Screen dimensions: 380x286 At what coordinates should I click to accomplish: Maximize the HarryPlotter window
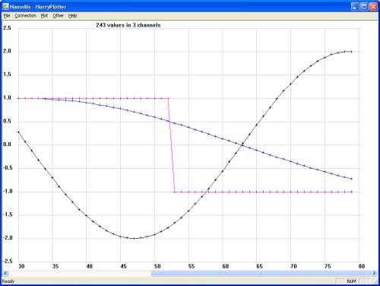(x=364, y=7)
